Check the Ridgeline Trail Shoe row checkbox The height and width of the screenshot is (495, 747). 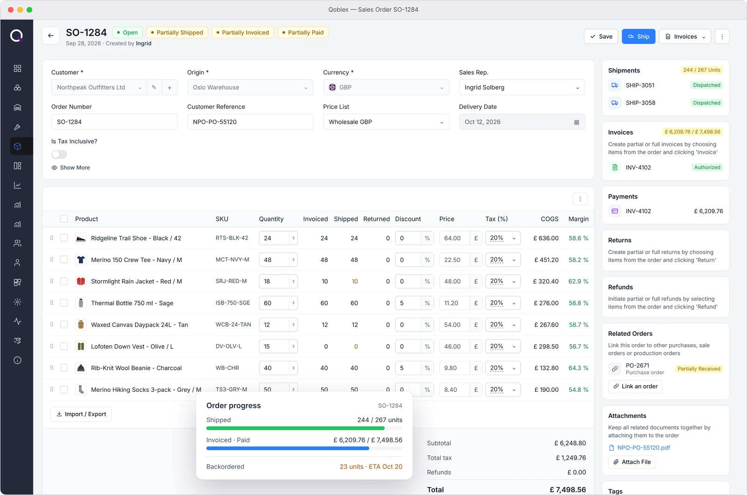coord(64,238)
